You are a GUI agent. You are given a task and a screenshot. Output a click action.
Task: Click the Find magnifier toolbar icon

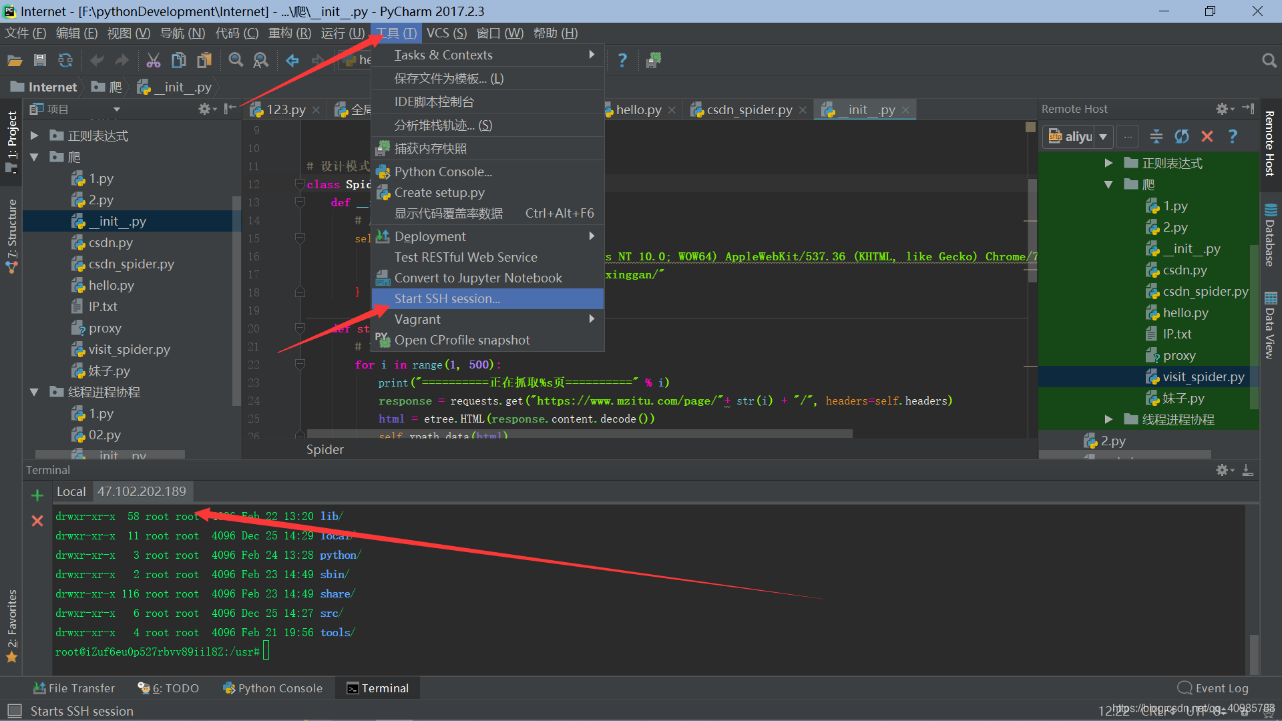tap(236, 61)
